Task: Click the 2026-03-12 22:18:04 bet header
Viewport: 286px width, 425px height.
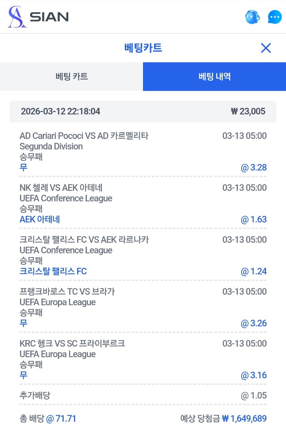Action: [x=60, y=111]
